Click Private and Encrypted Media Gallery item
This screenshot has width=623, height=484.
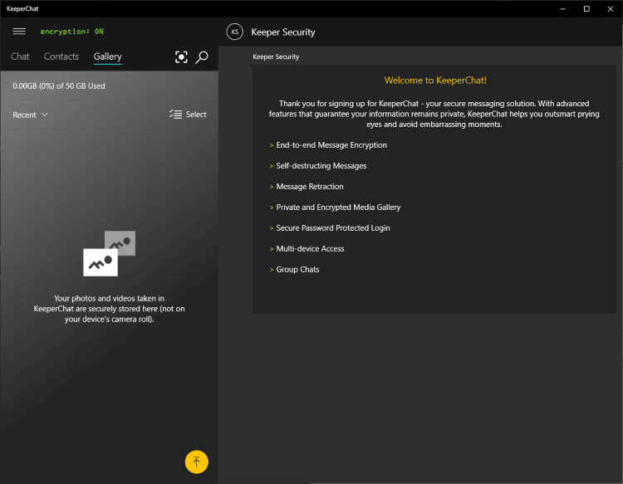(338, 208)
